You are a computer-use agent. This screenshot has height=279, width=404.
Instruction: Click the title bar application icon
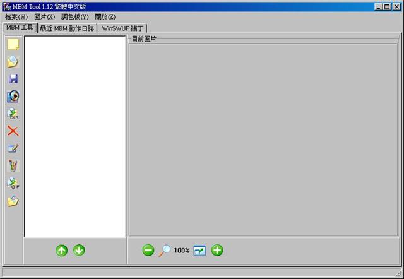point(7,7)
